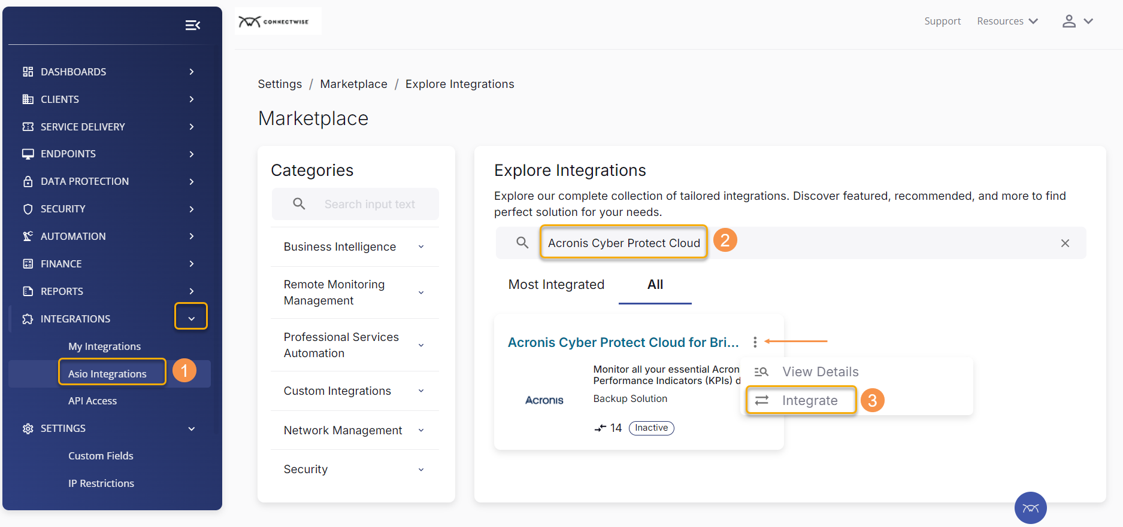Viewport: 1123px width, 527px height.
Task: Click the Service Delivery ticket icon
Action: 28,127
